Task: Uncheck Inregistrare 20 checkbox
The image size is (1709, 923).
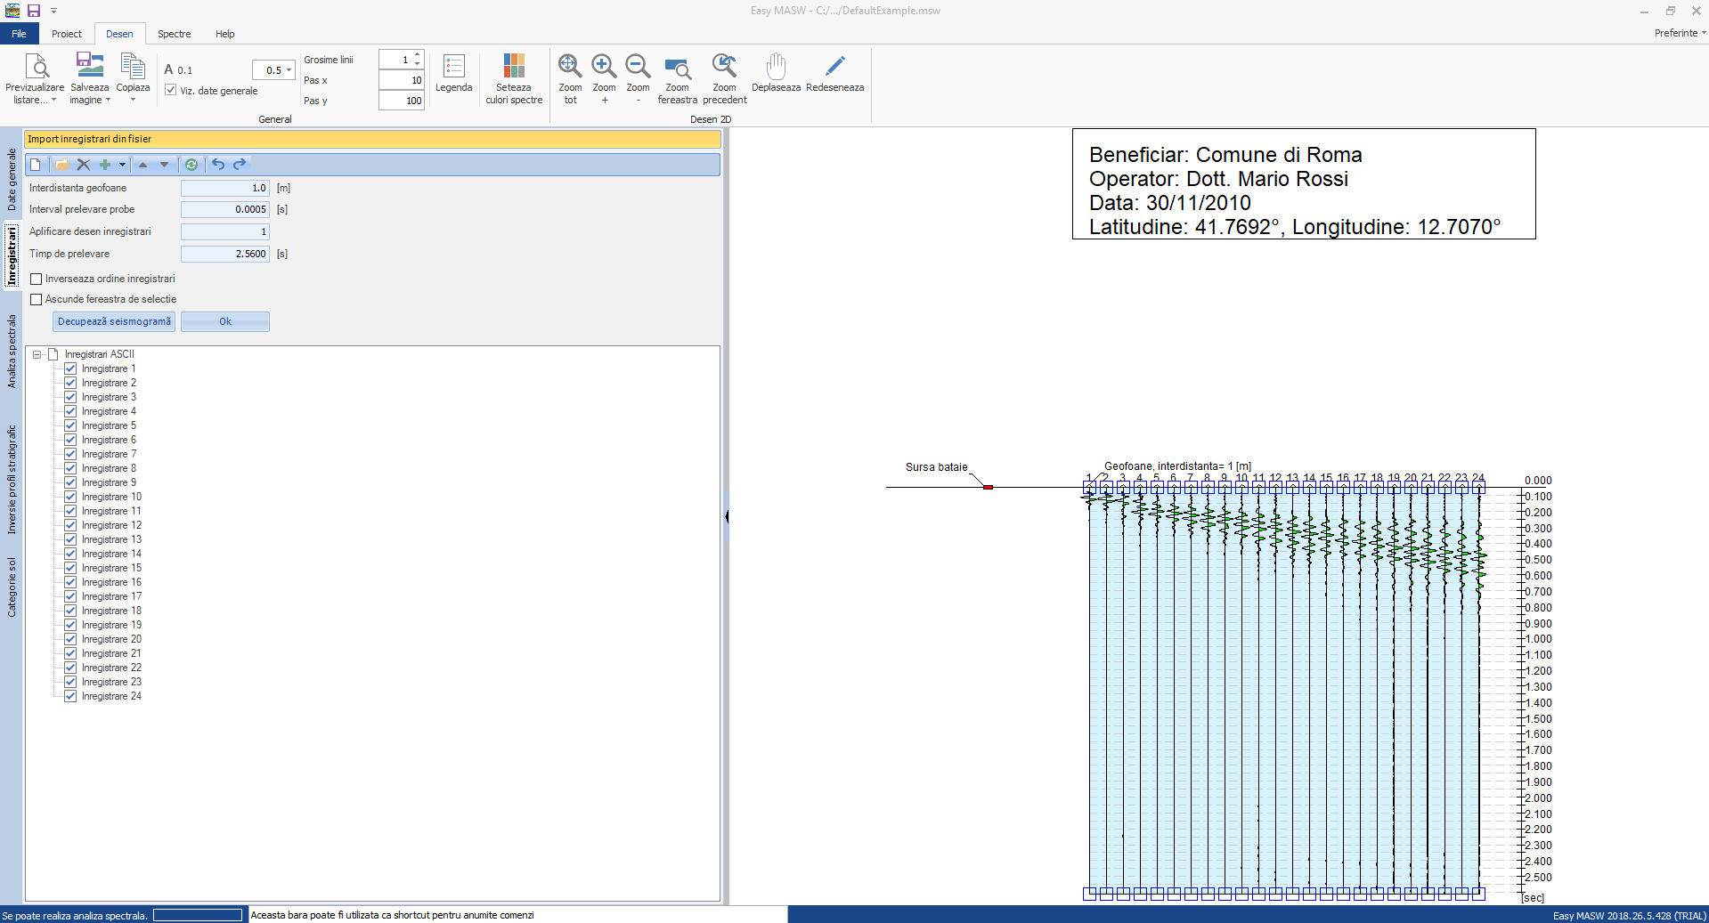Action: 70,639
